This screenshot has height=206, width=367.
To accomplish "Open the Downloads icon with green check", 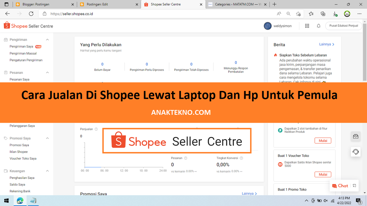I will (x=335, y=14).
